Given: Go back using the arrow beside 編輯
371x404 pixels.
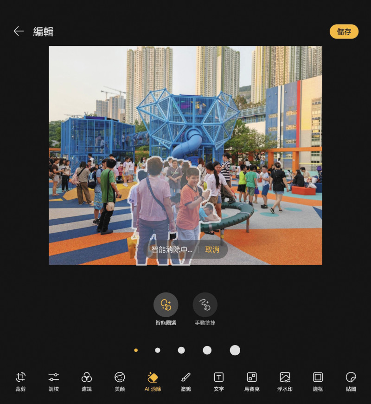Looking at the screenshot, I should [x=19, y=31].
